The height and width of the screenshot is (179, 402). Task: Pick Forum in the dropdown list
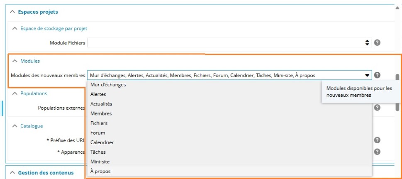coord(97,133)
